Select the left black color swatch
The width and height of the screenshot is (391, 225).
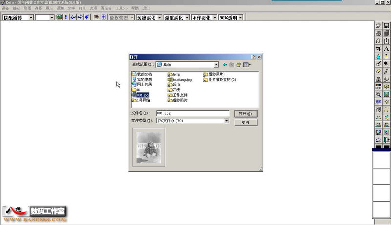pyautogui.click(x=378, y=147)
